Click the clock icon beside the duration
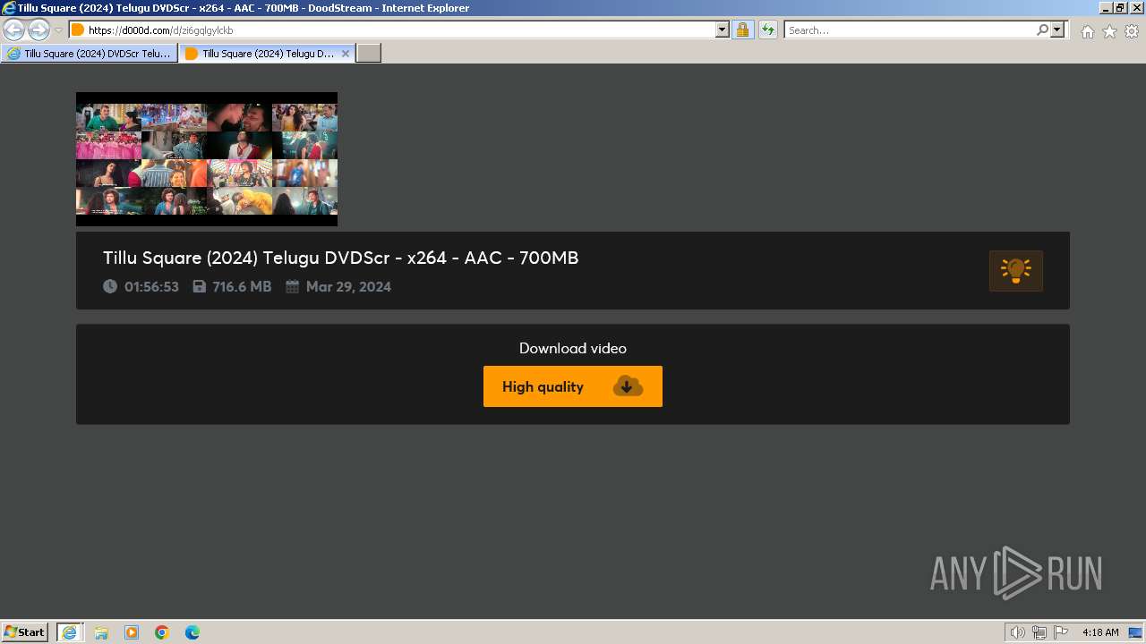The height and width of the screenshot is (644, 1146). [110, 286]
